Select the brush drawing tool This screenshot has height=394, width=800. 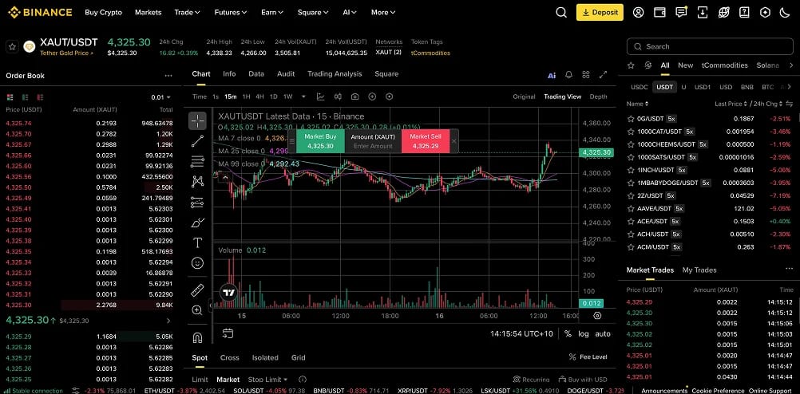(x=197, y=223)
